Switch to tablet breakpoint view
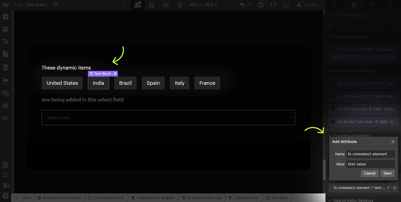This screenshot has width=401, height=202. 152,5
